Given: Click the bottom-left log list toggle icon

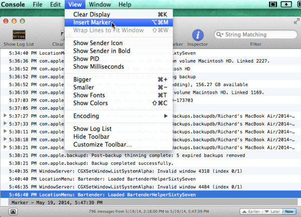Looking at the screenshot, I should tap(13, 211).
